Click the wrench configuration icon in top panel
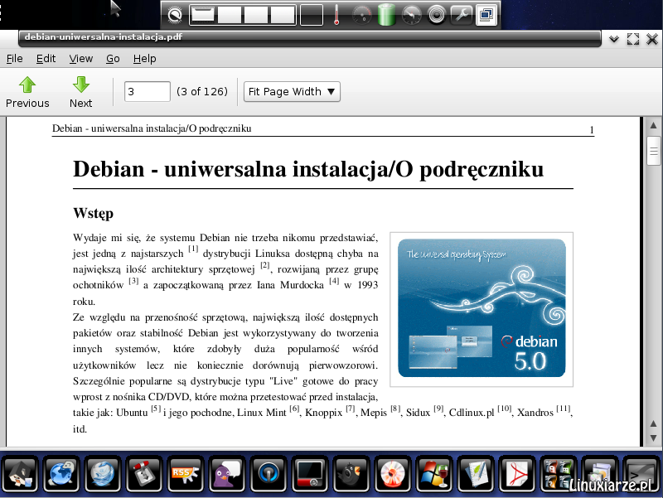 pyautogui.click(x=463, y=14)
